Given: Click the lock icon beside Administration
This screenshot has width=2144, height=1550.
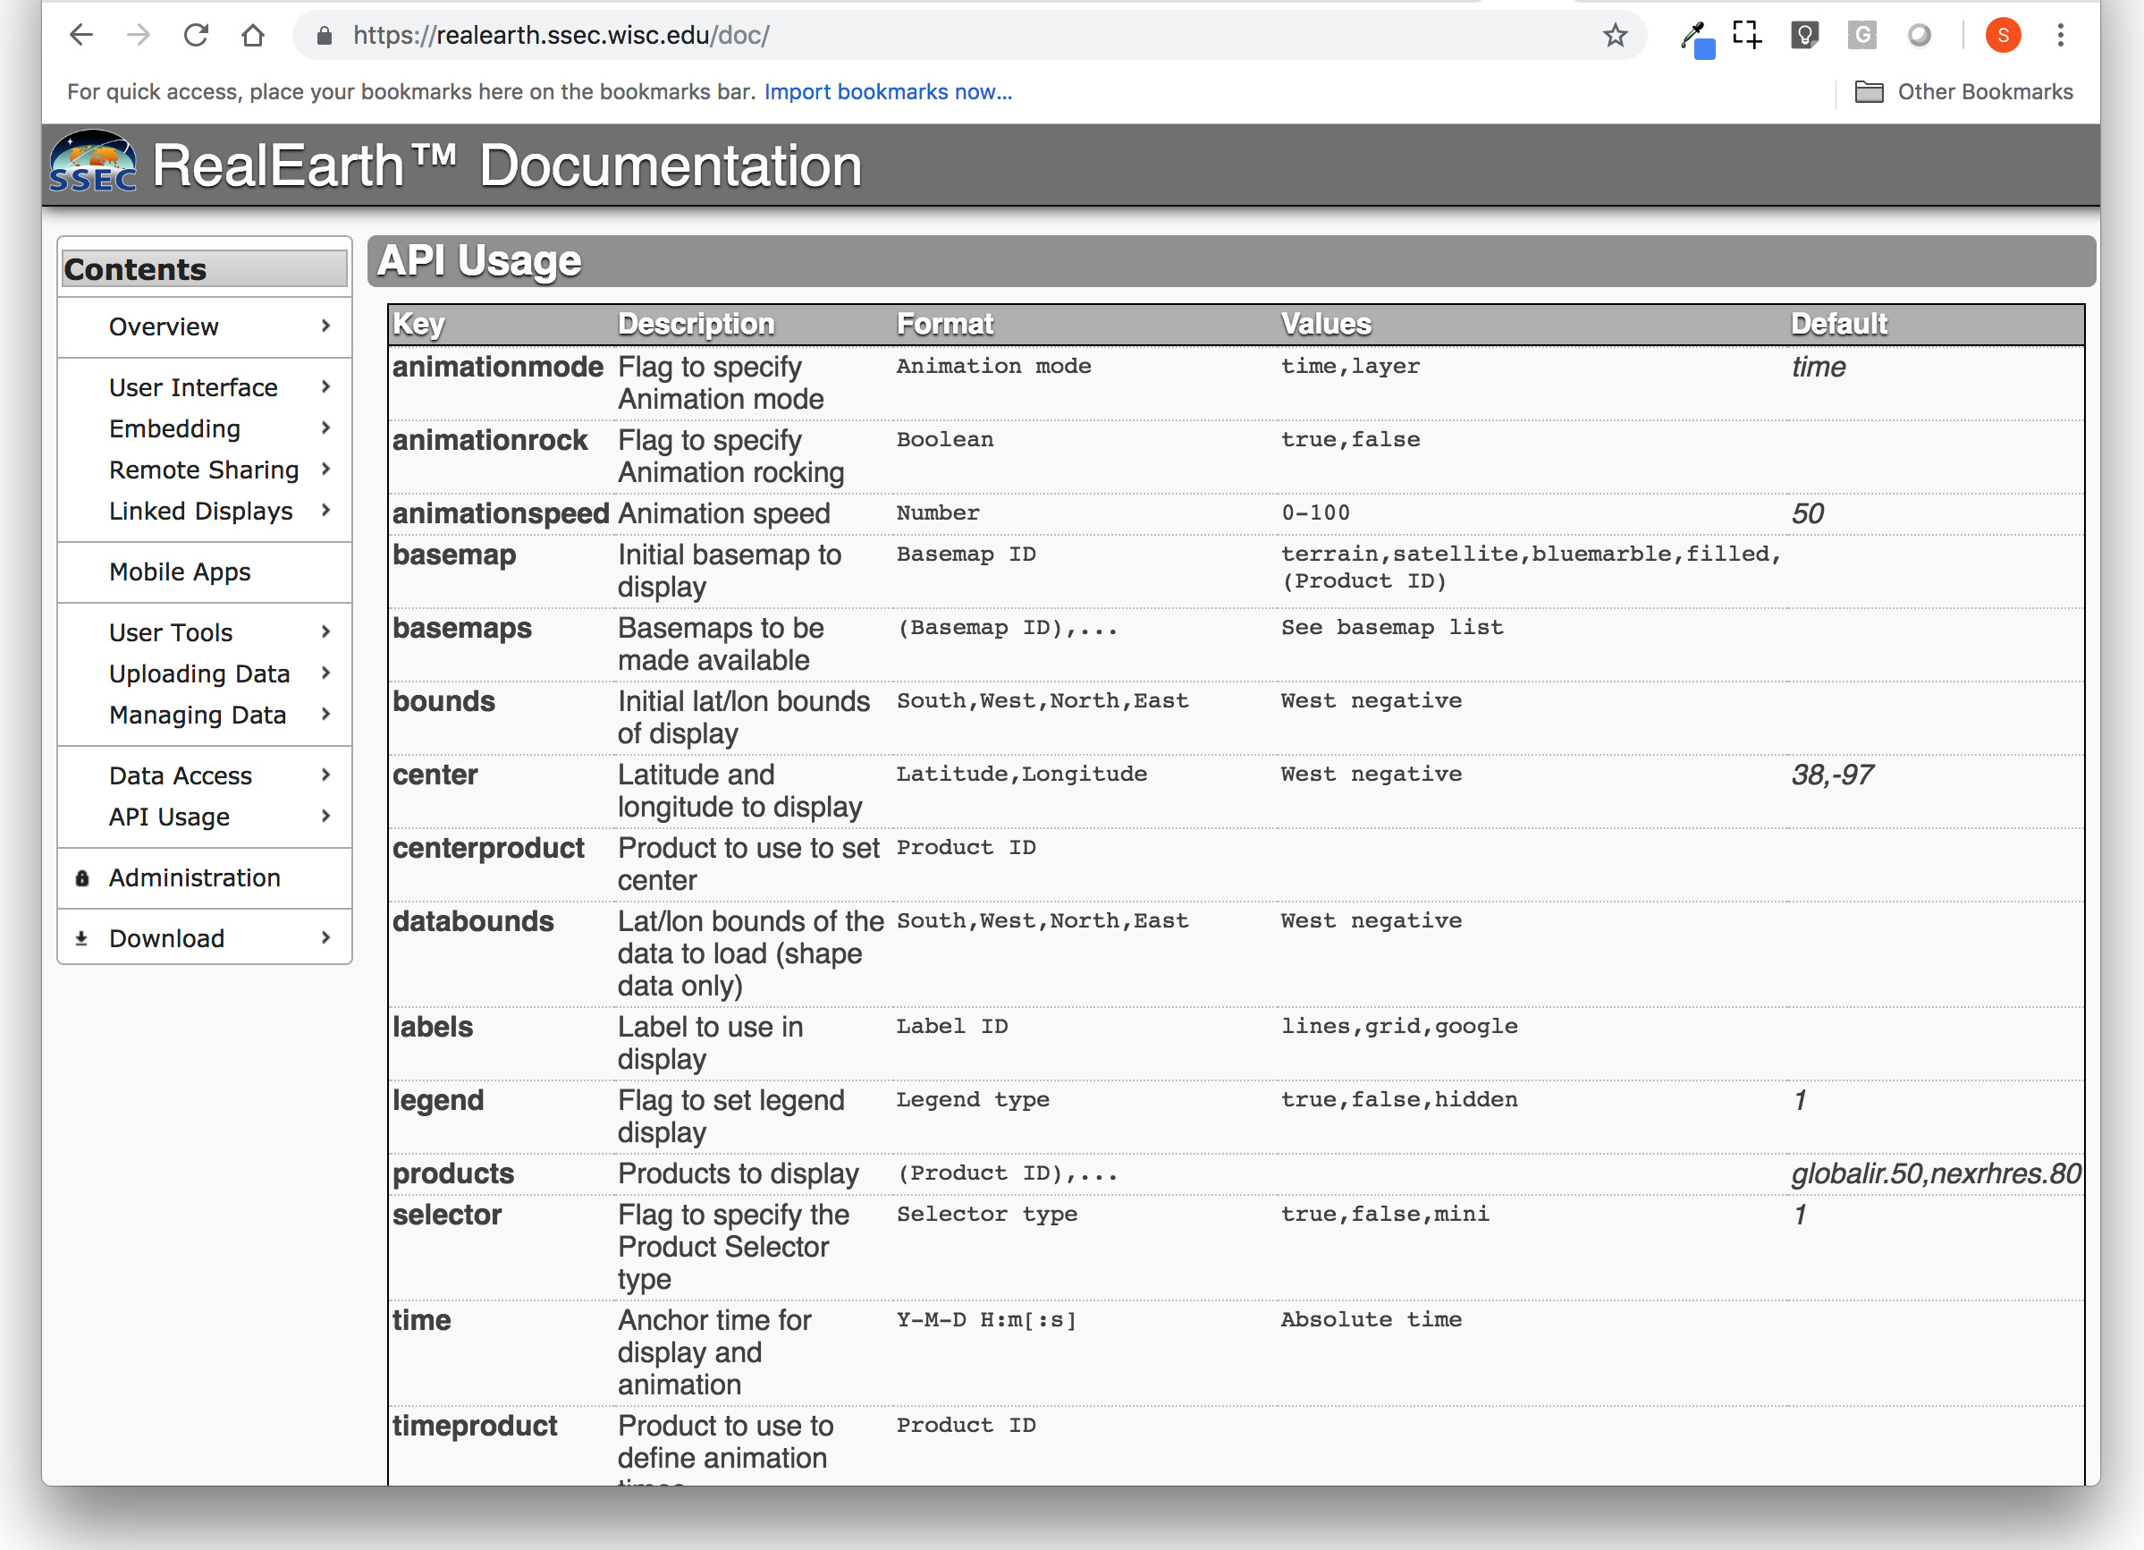Looking at the screenshot, I should pos(82,878).
